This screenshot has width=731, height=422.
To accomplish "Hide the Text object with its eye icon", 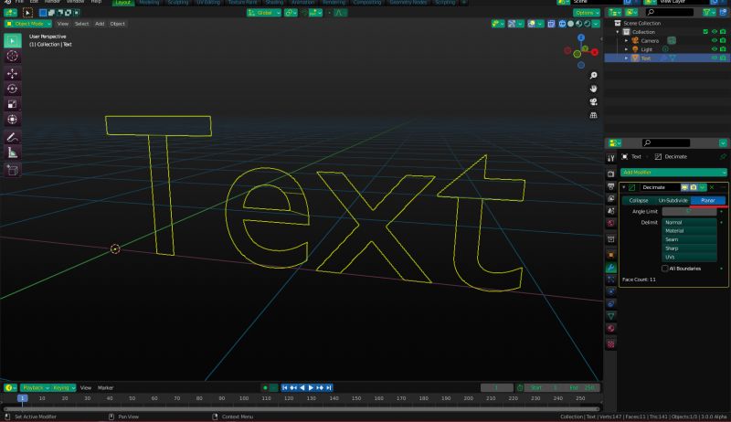I will 714,58.
